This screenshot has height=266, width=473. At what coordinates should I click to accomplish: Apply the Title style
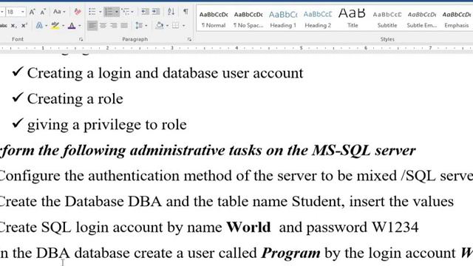[x=353, y=19]
